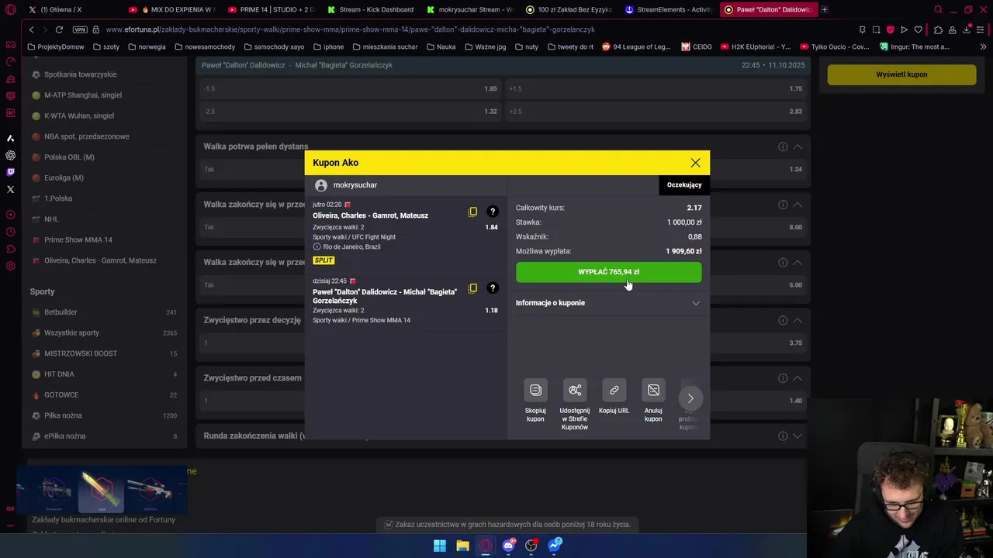993x558 pixels.
Task: Expand Informacje o kuponie section
Action: point(608,303)
